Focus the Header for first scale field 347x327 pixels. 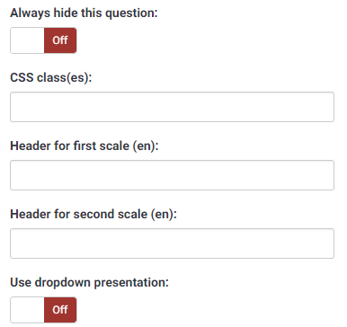tap(172, 175)
